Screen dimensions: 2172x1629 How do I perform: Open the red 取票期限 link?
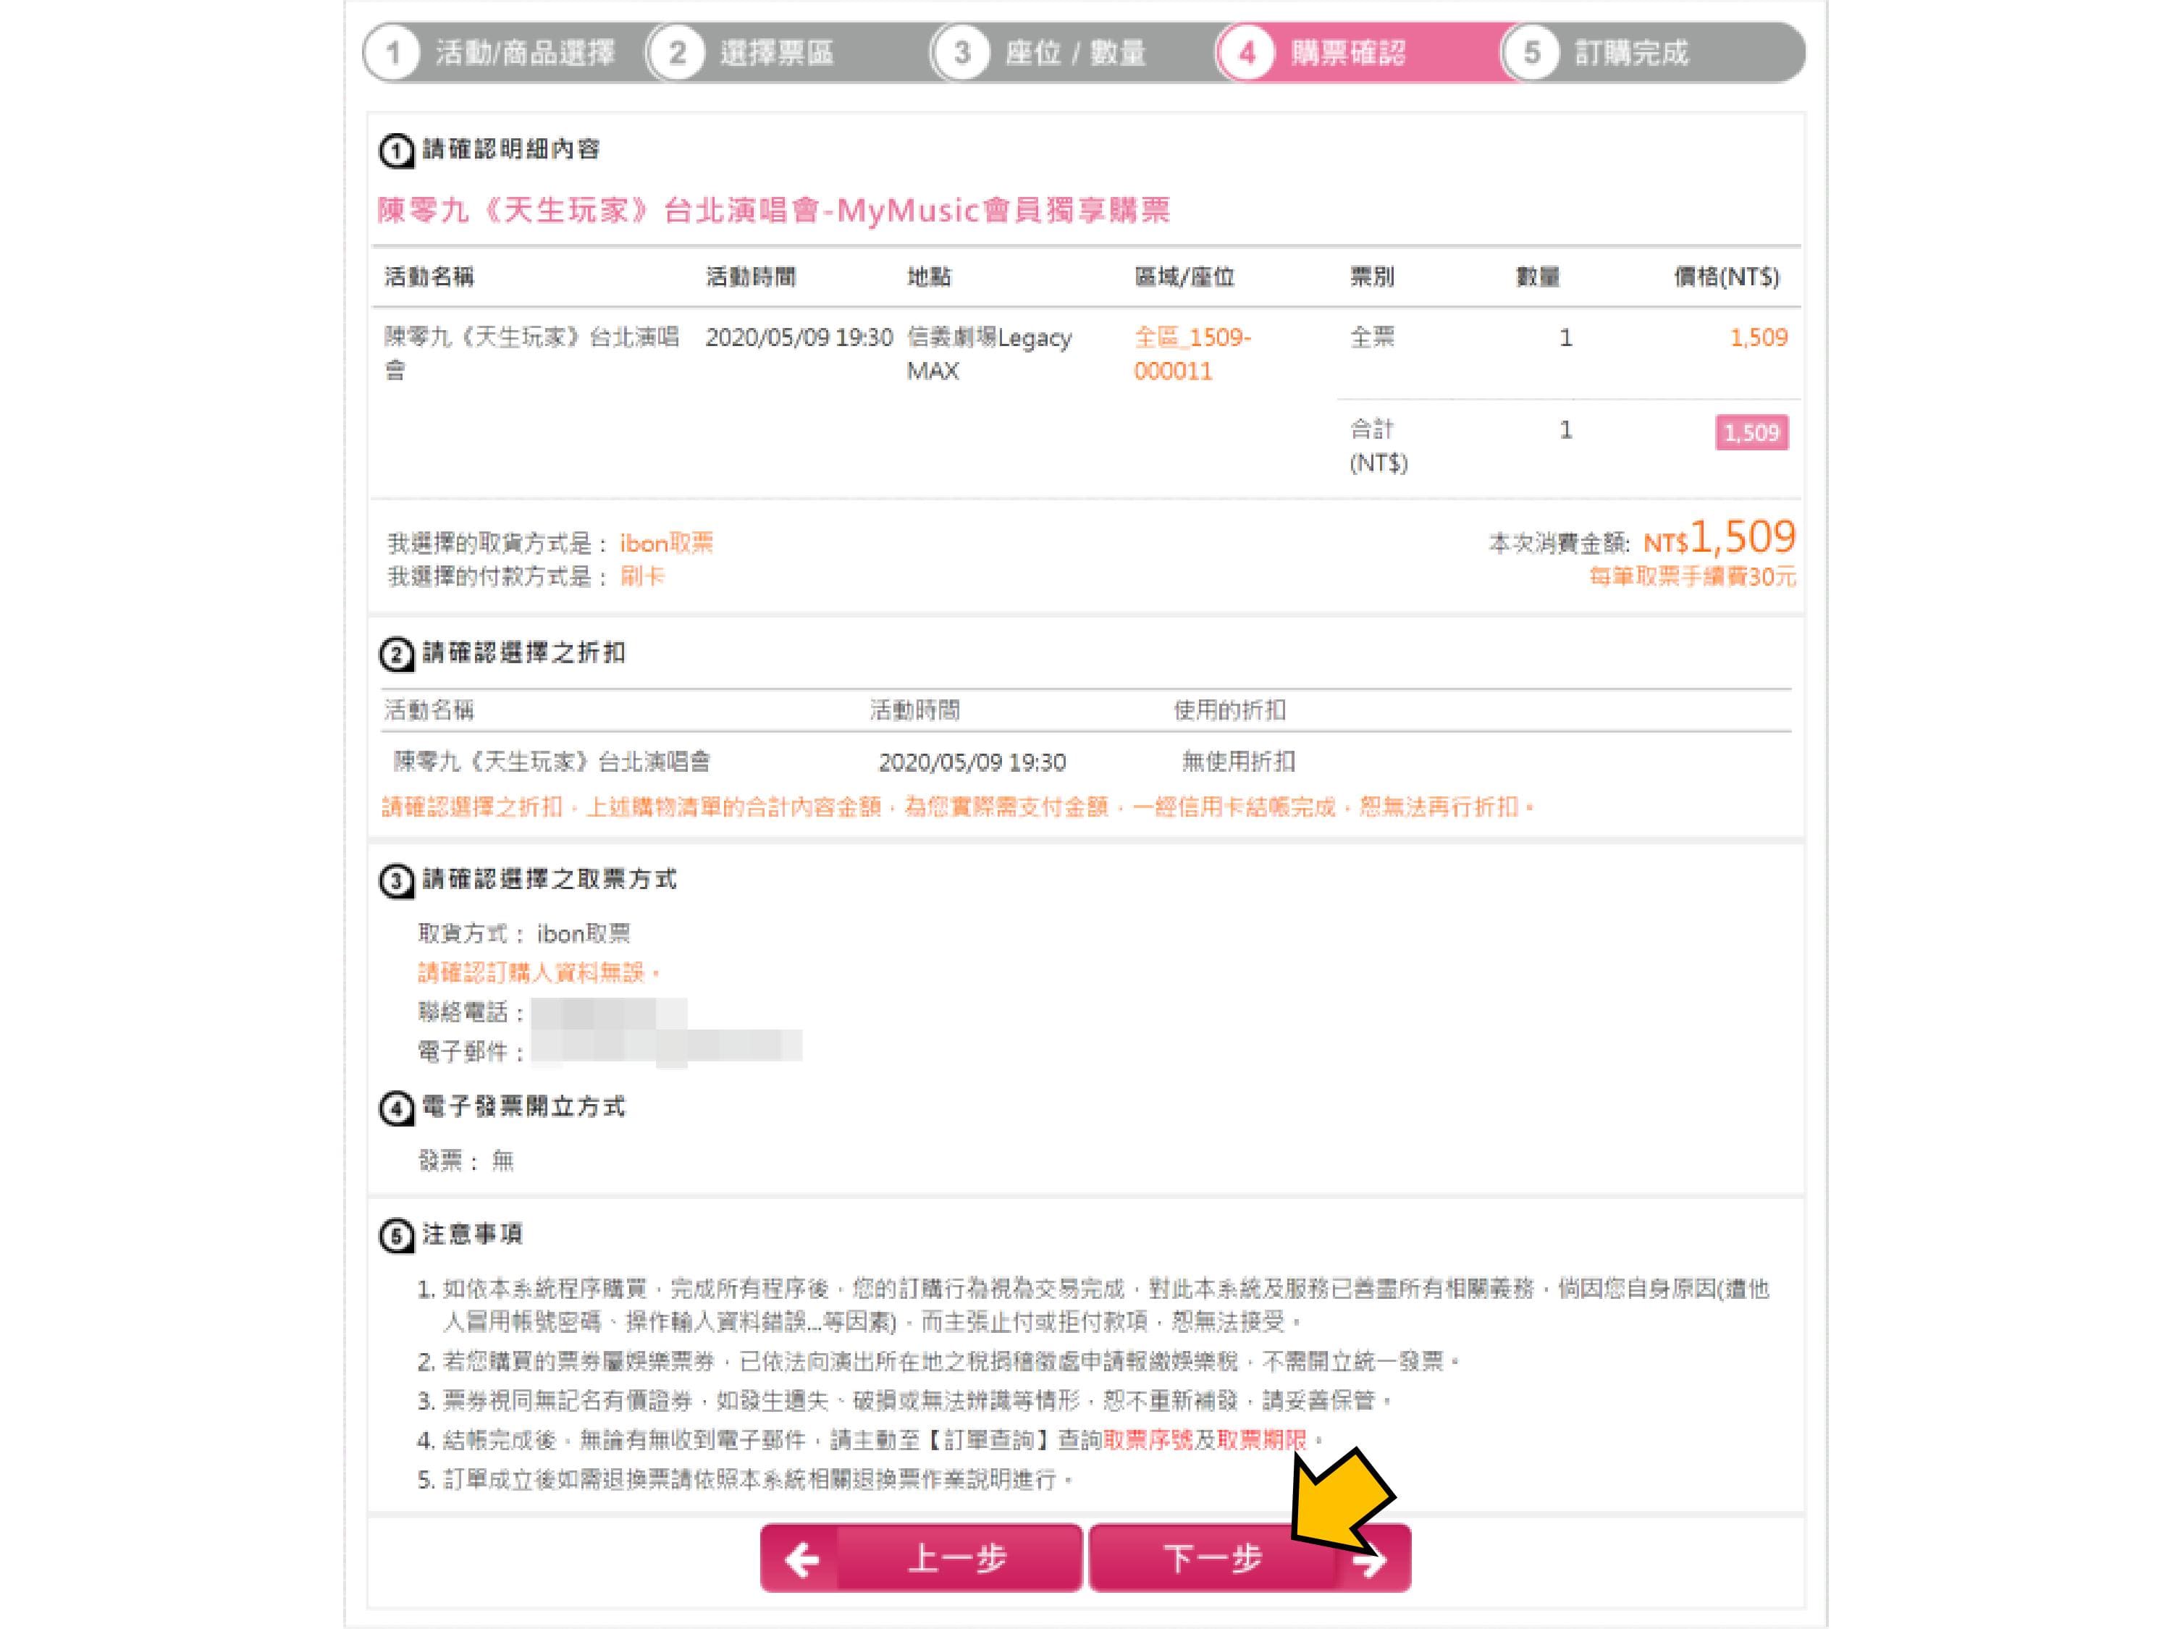coord(1262,1439)
